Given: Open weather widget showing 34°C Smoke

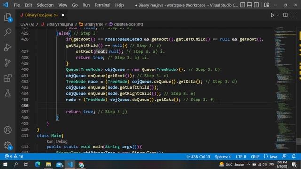Looking at the screenshot, I should (x=231, y=165).
